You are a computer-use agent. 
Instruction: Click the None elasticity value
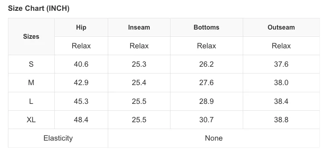(x=214, y=138)
